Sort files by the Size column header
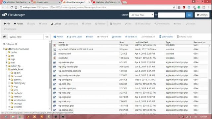Viewport: 212px width, 119px height. 122,42
